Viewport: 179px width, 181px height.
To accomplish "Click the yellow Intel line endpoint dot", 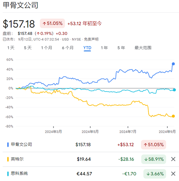I will (x=173, y=116).
